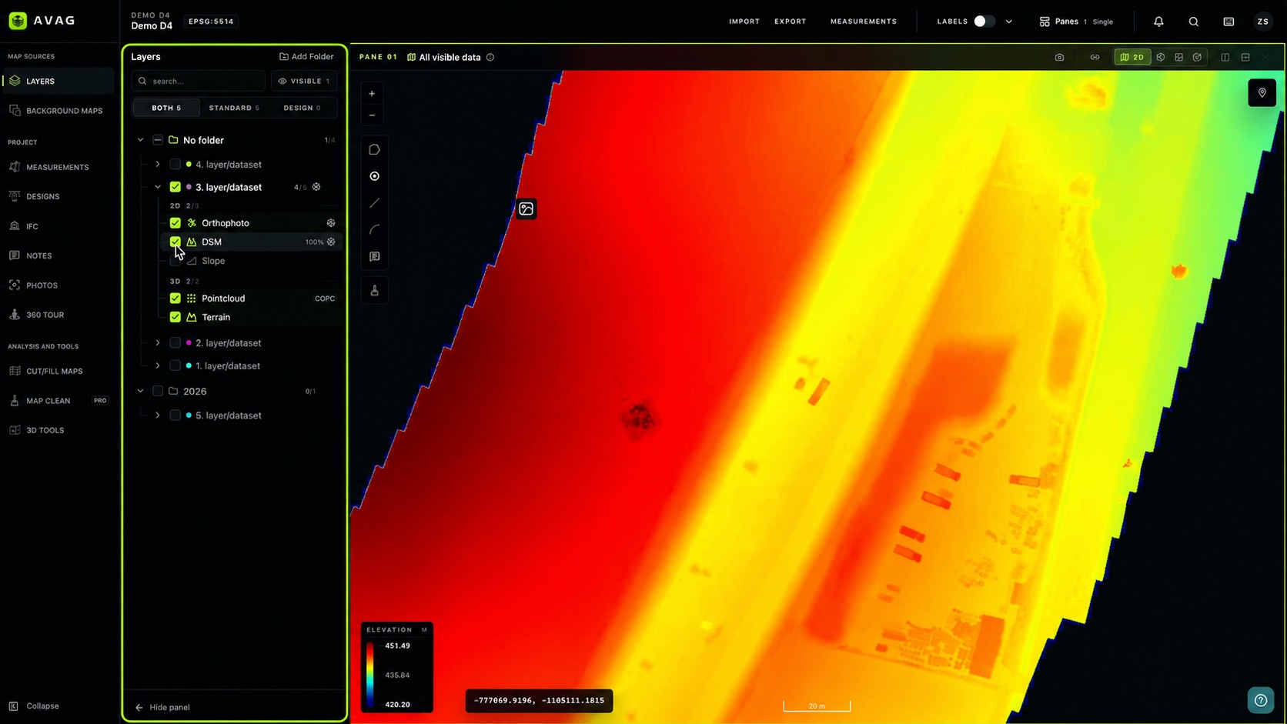Open the notifications bell
The image size is (1287, 724).
click(1158, 22)
